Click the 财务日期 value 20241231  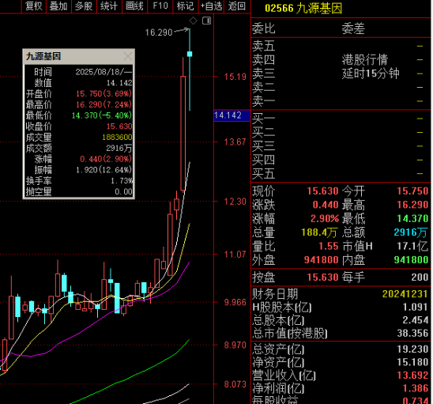(x=405, y=293)
